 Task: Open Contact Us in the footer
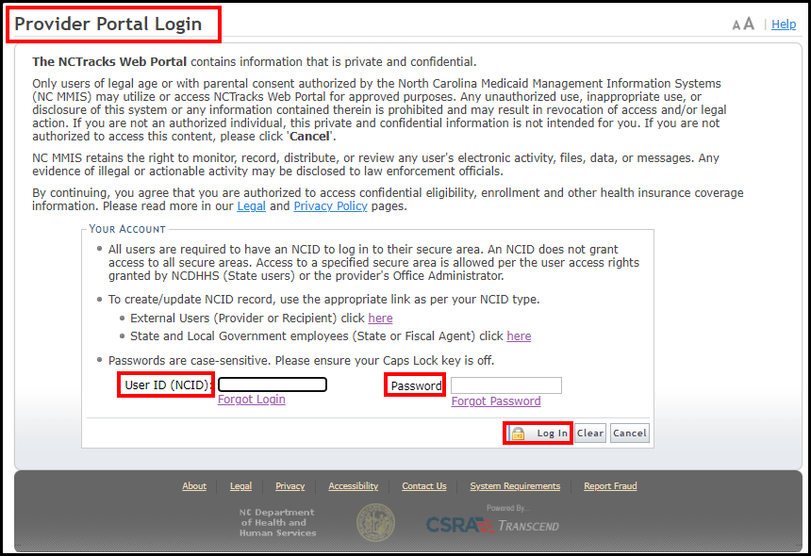tap(424, 486)
